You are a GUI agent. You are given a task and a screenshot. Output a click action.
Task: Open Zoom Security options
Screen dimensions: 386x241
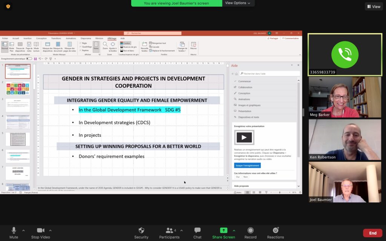(141, 233)
